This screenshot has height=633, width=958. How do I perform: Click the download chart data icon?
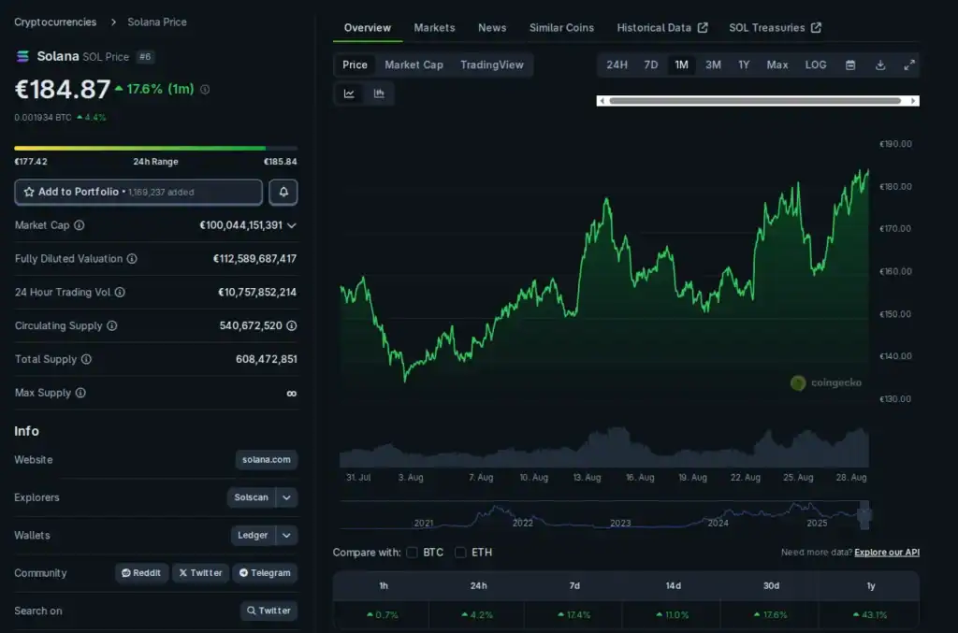(880, 65)
